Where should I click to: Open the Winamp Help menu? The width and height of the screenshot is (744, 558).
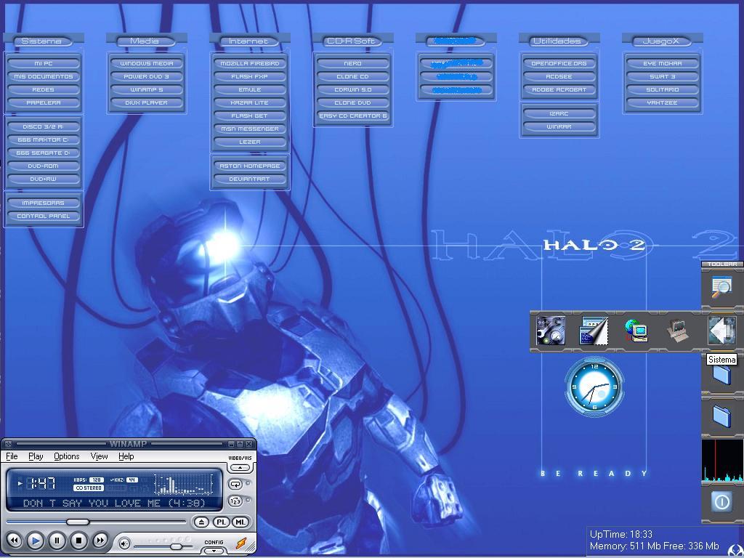pyautogui.click(x=126, y=456)
